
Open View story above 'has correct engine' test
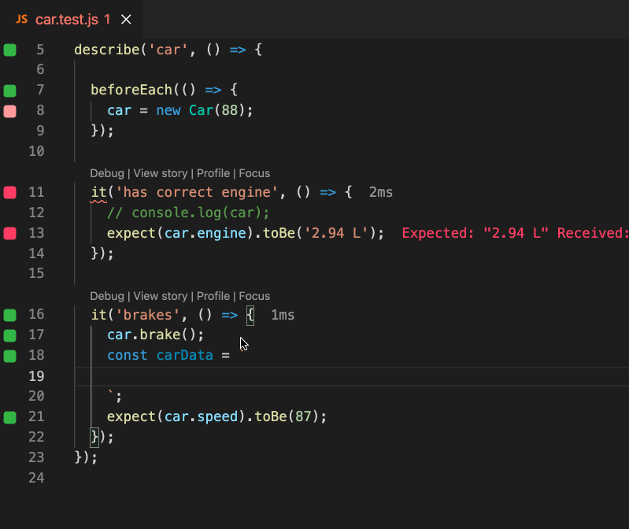(x=161, y=173)
